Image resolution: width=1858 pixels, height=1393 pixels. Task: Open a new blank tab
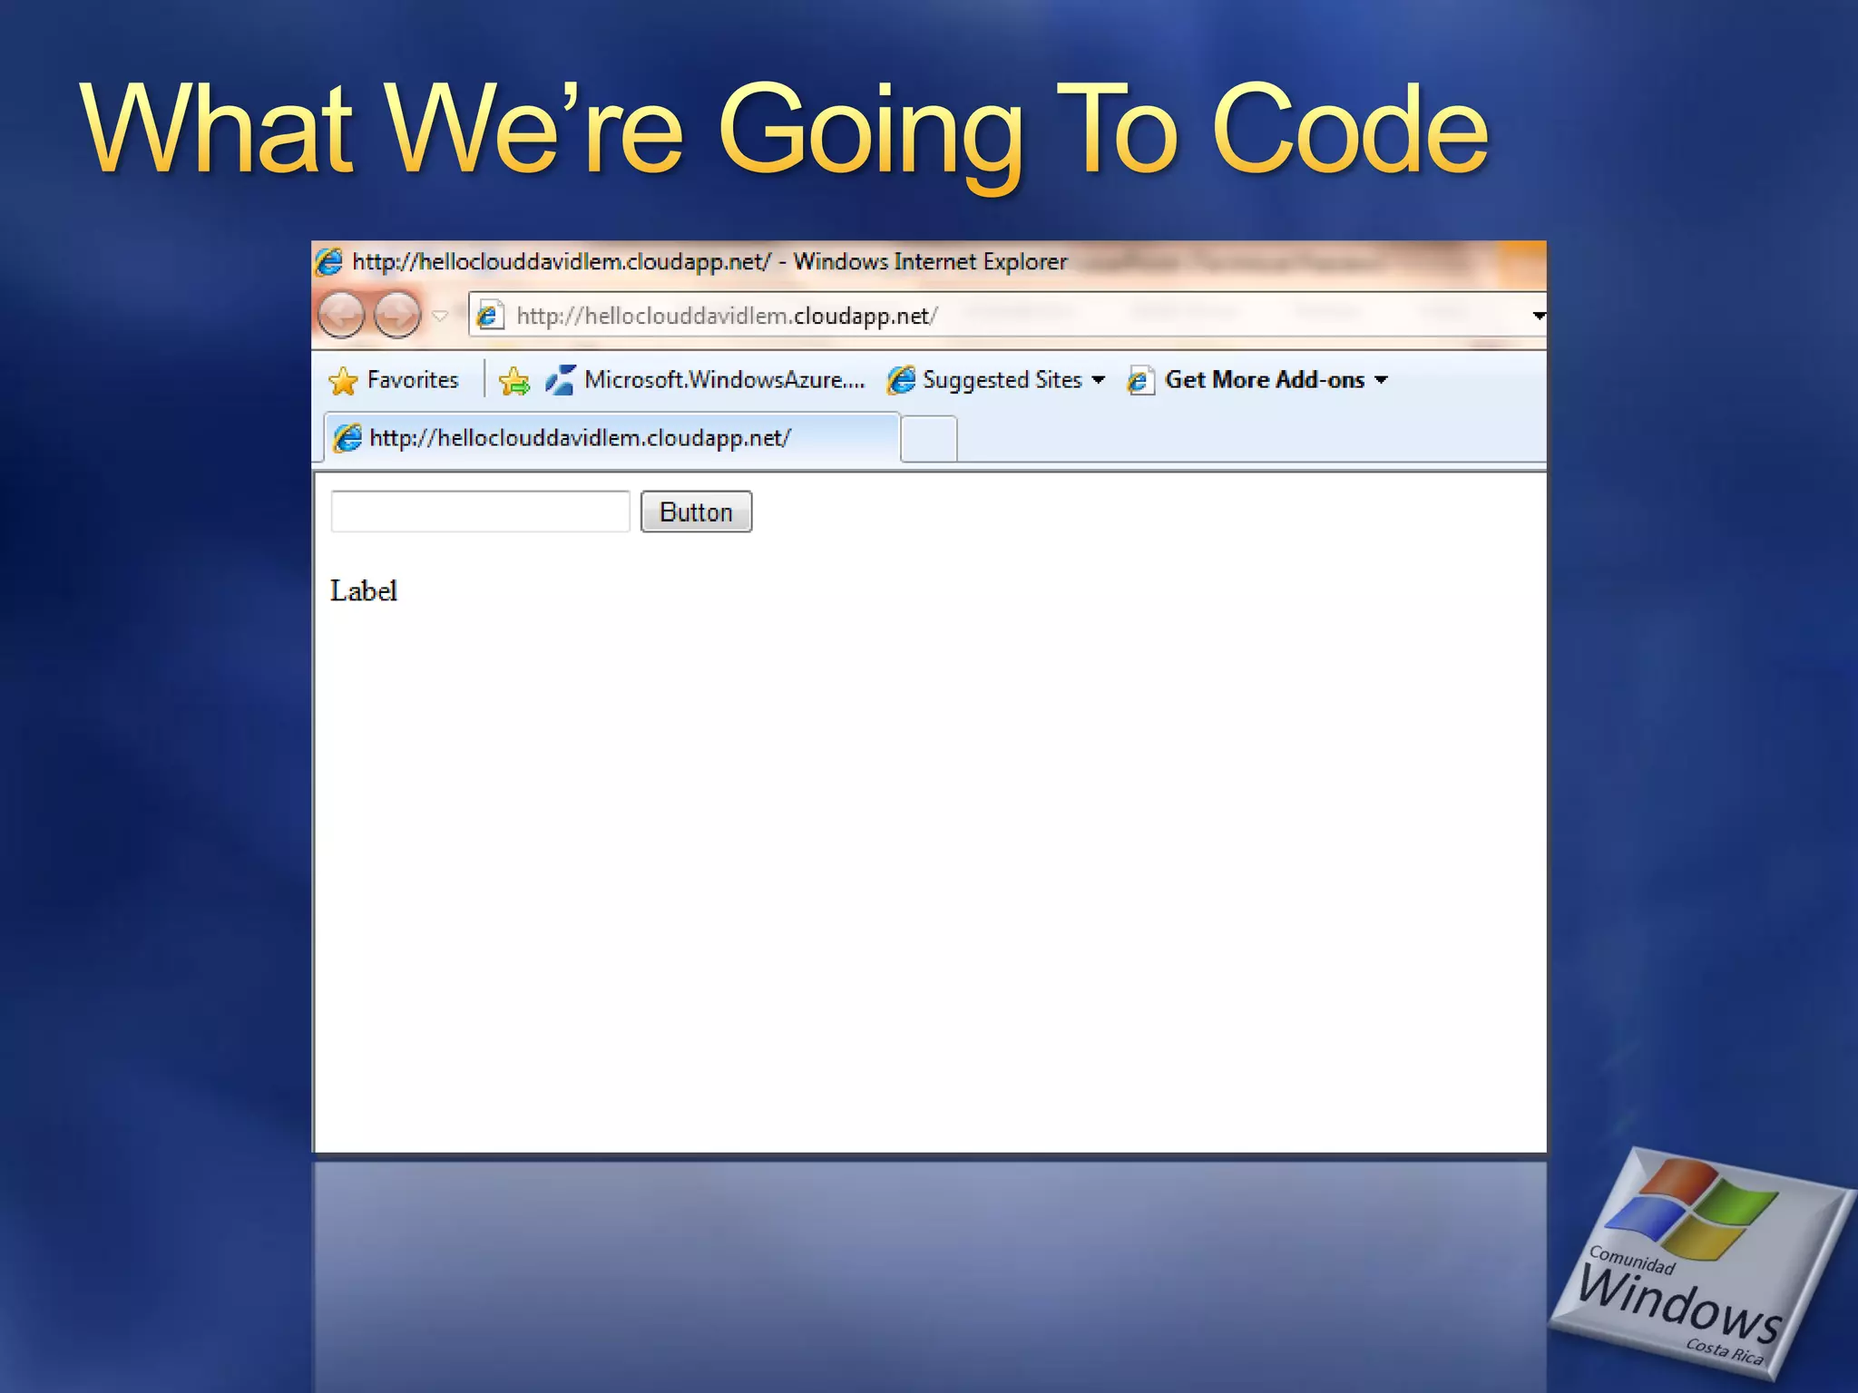pos(929,439)
